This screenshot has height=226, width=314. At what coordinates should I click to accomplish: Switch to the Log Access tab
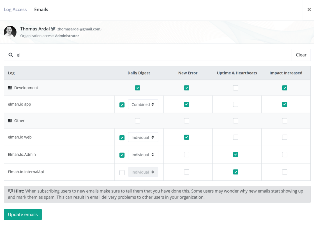[15, 10]
